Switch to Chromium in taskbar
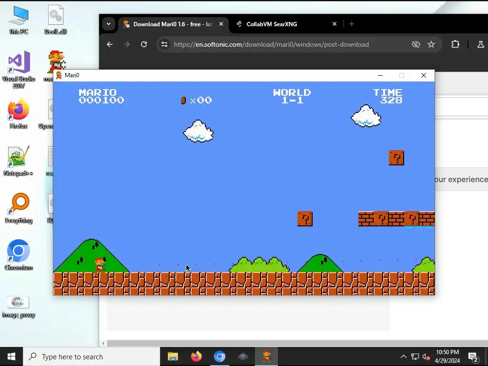Image resolution: width=488 pixels, height=366 pixels. [x=219, y=356]
